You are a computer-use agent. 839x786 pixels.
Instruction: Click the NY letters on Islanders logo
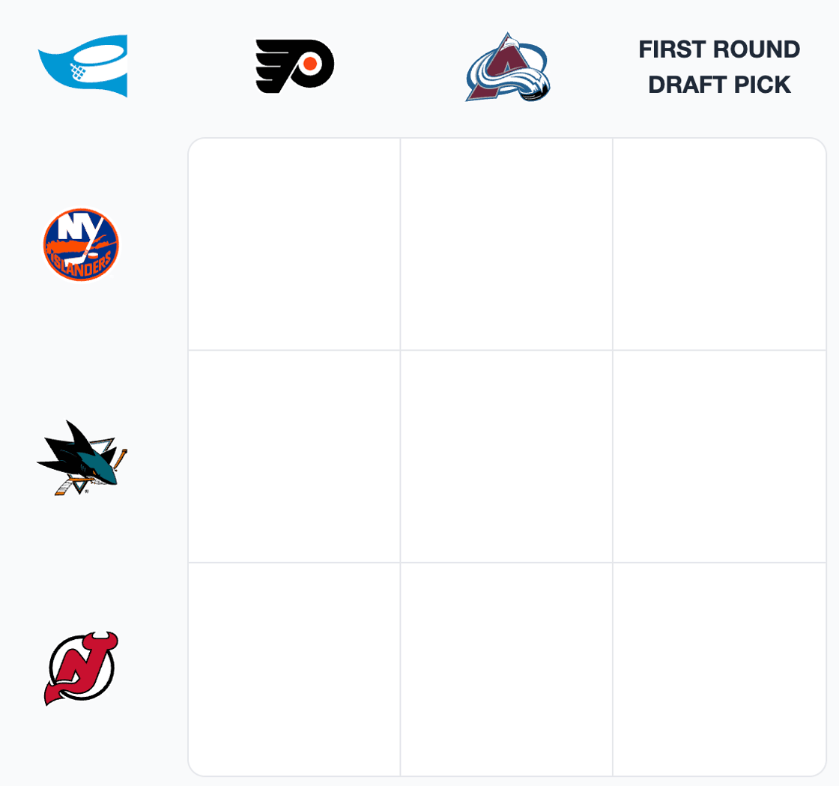click(x=79, y=229)
